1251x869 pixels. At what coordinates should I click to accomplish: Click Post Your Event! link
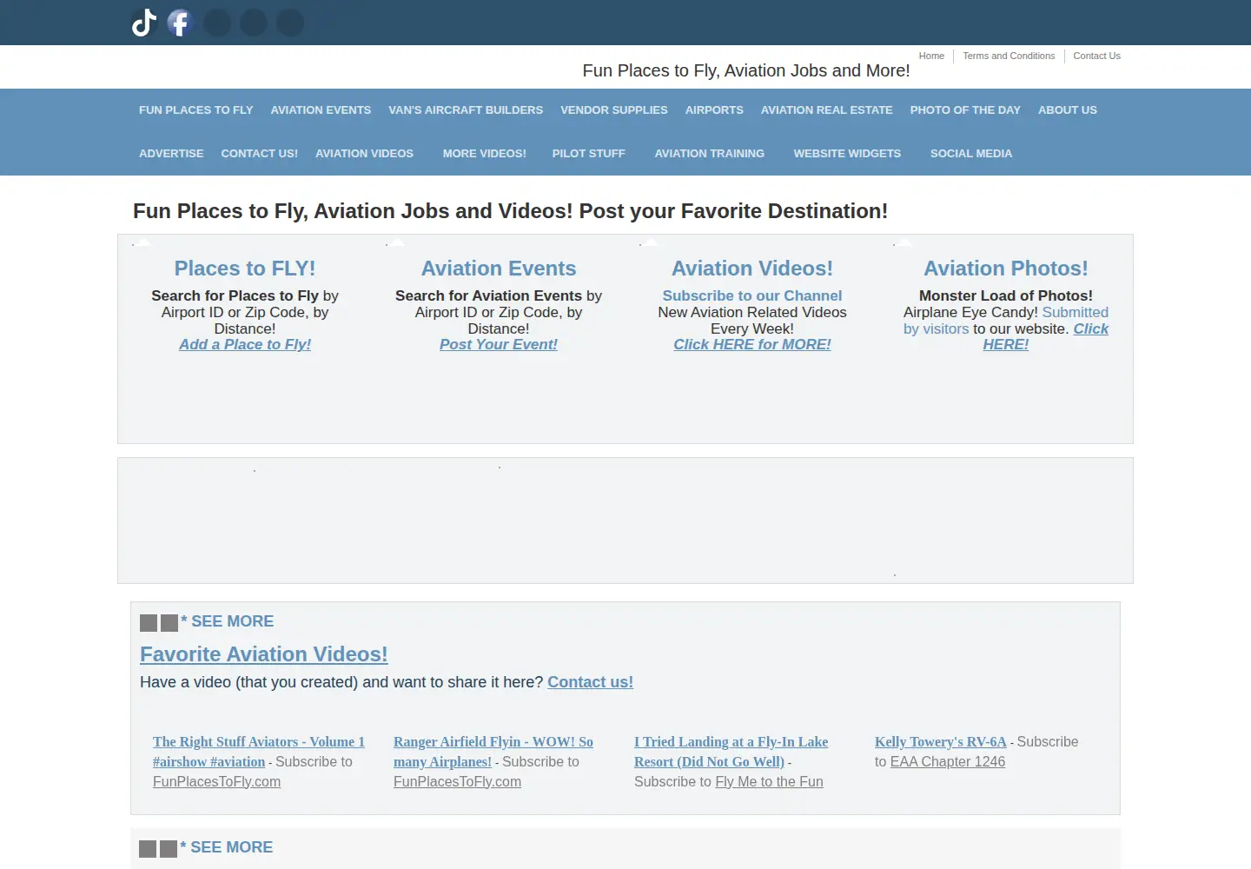[499, 344]
